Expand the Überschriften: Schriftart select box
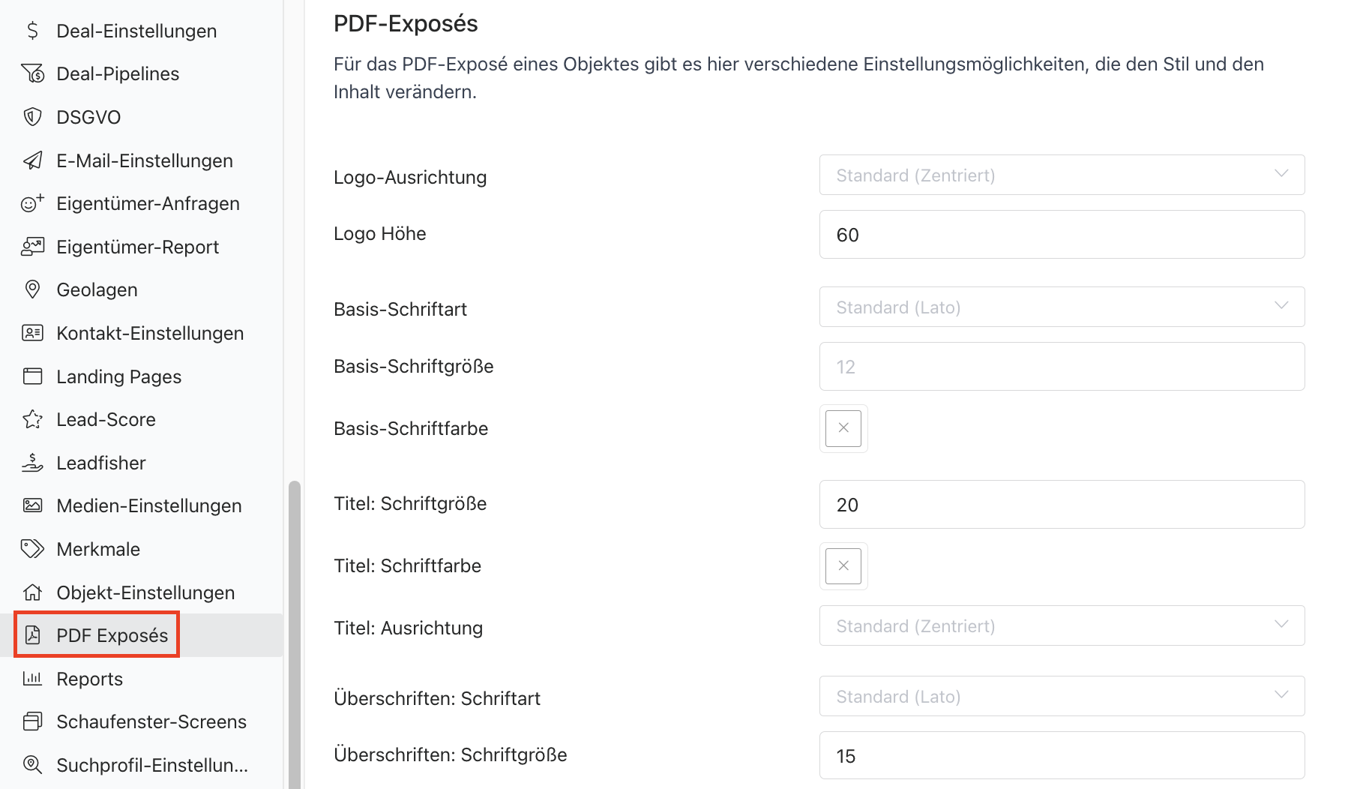The height and width of the screenshot is (789, 1348). (1061, 697)
